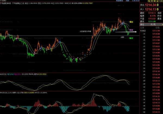
Task: Click the checkmark in the 元/克 unit row
Action: coord(162,25)
